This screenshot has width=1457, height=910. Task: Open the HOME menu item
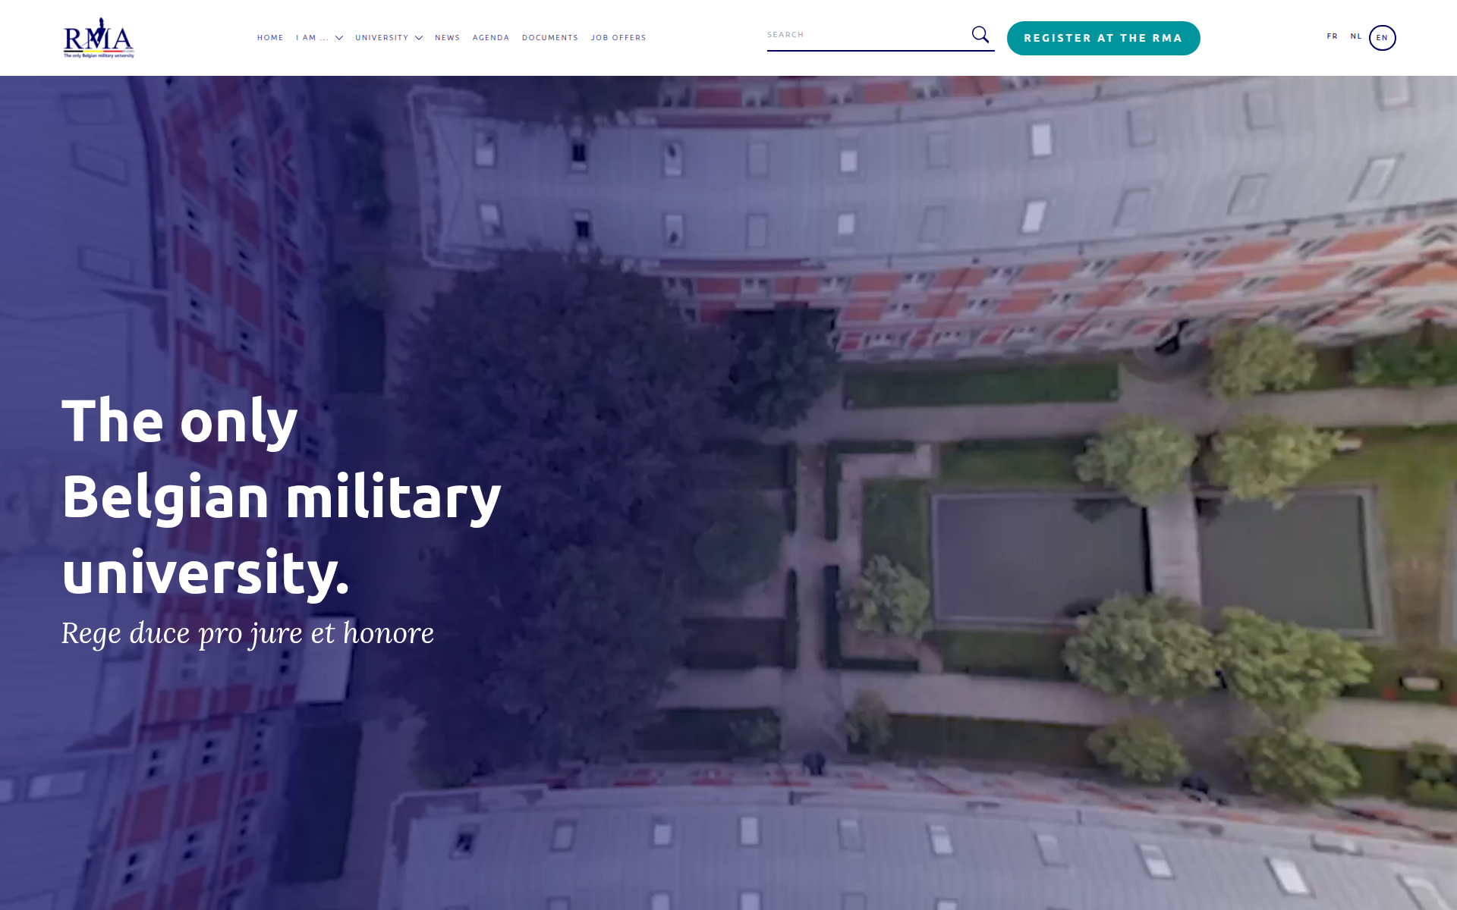tap(270, 38)
